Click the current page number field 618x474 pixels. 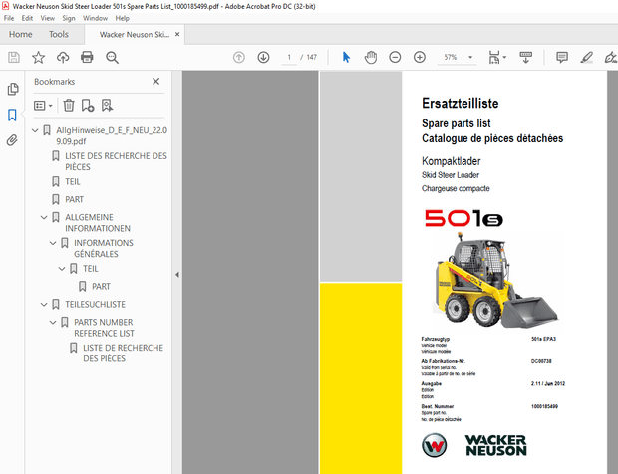pyautogui.click(x=289, y=58)
